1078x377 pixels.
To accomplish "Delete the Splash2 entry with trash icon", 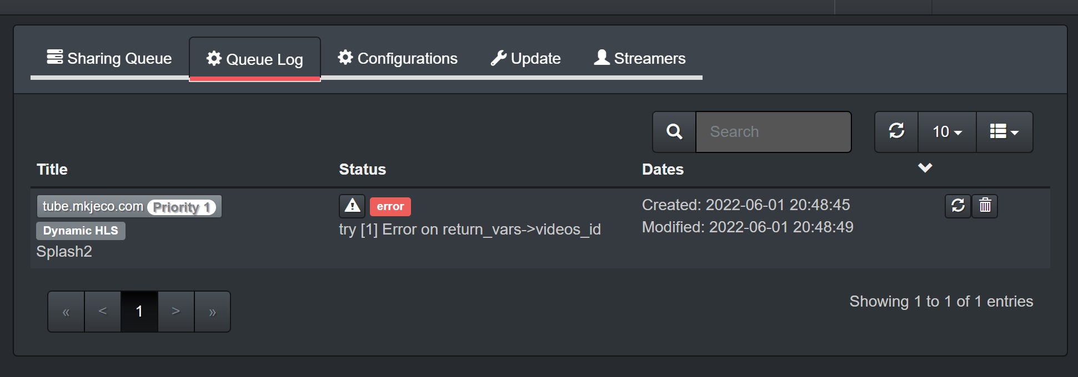I will pyautogui.click(x=985, y=206).
